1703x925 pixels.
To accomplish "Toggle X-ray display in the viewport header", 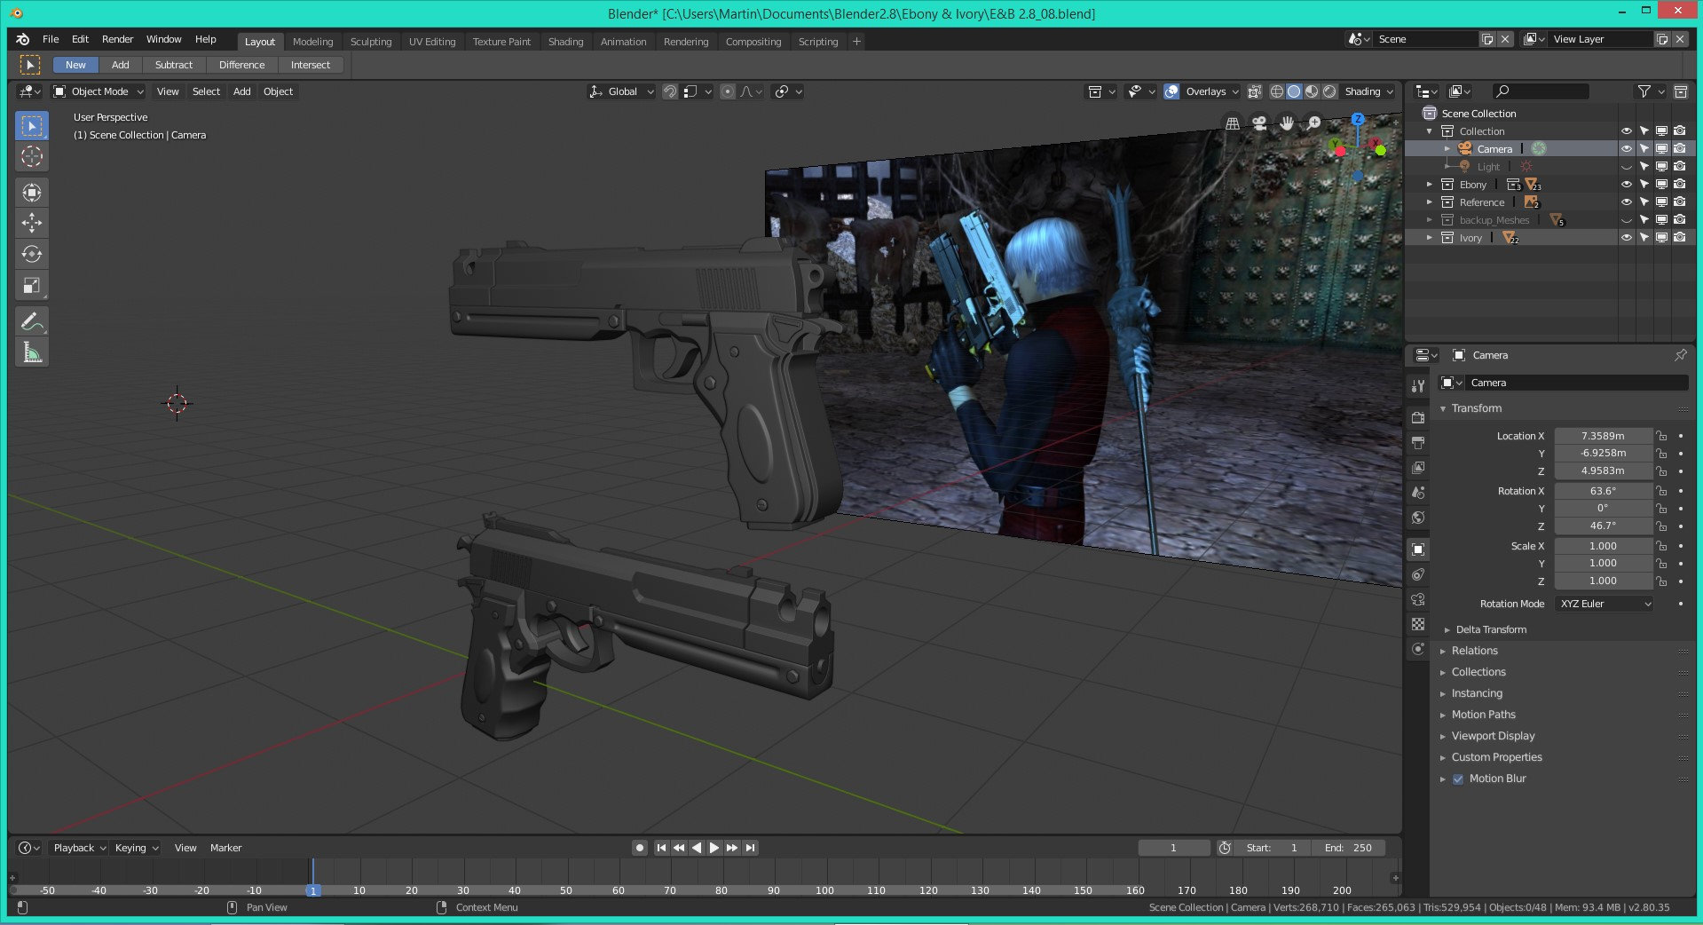I will click(x=1254, y=91).
